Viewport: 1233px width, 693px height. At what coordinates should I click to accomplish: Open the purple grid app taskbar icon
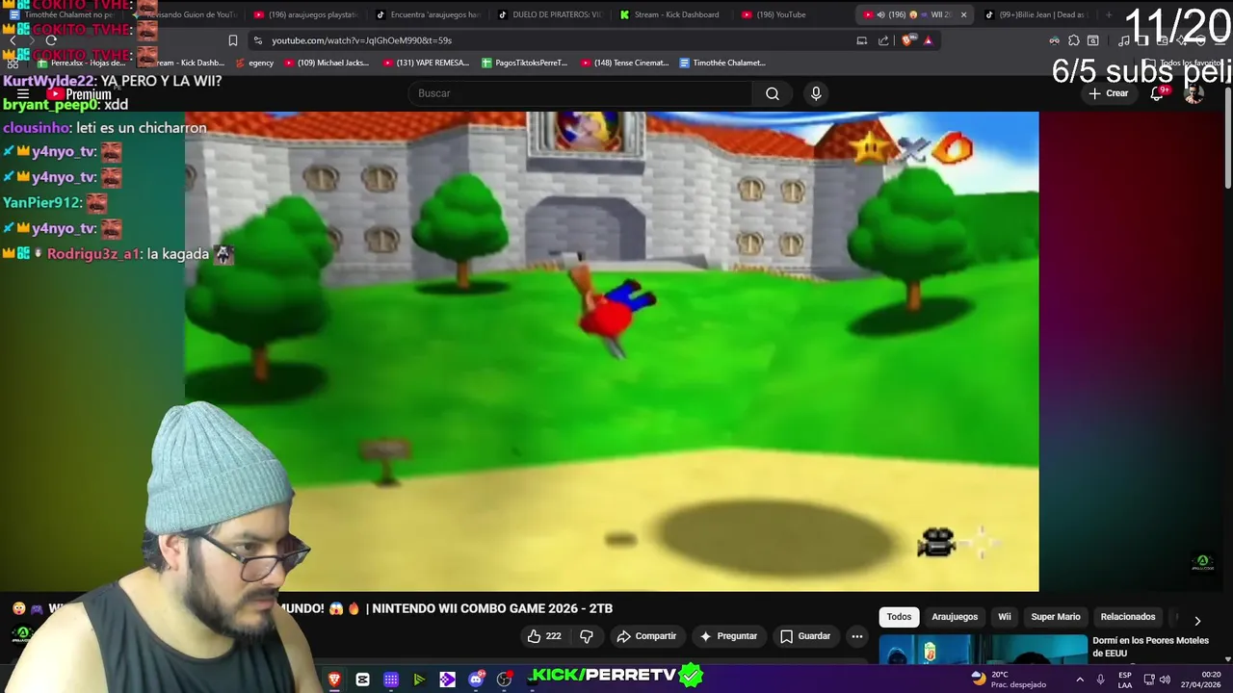[391, 680]
